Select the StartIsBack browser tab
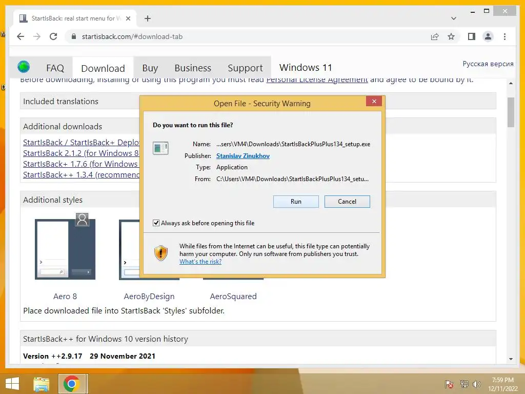The height and width of the screenshot is (394, 525). point(75,18)
